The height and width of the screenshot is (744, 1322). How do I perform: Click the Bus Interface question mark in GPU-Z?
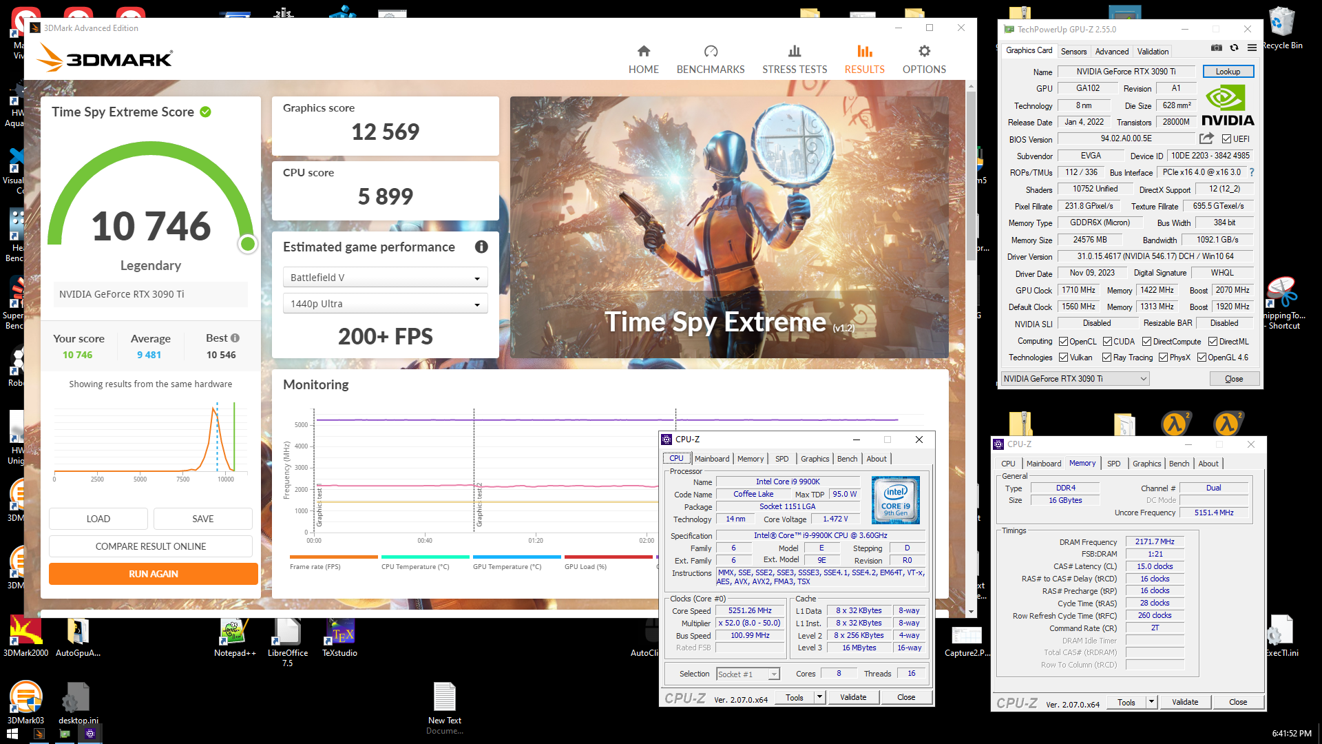[1252, 172]
